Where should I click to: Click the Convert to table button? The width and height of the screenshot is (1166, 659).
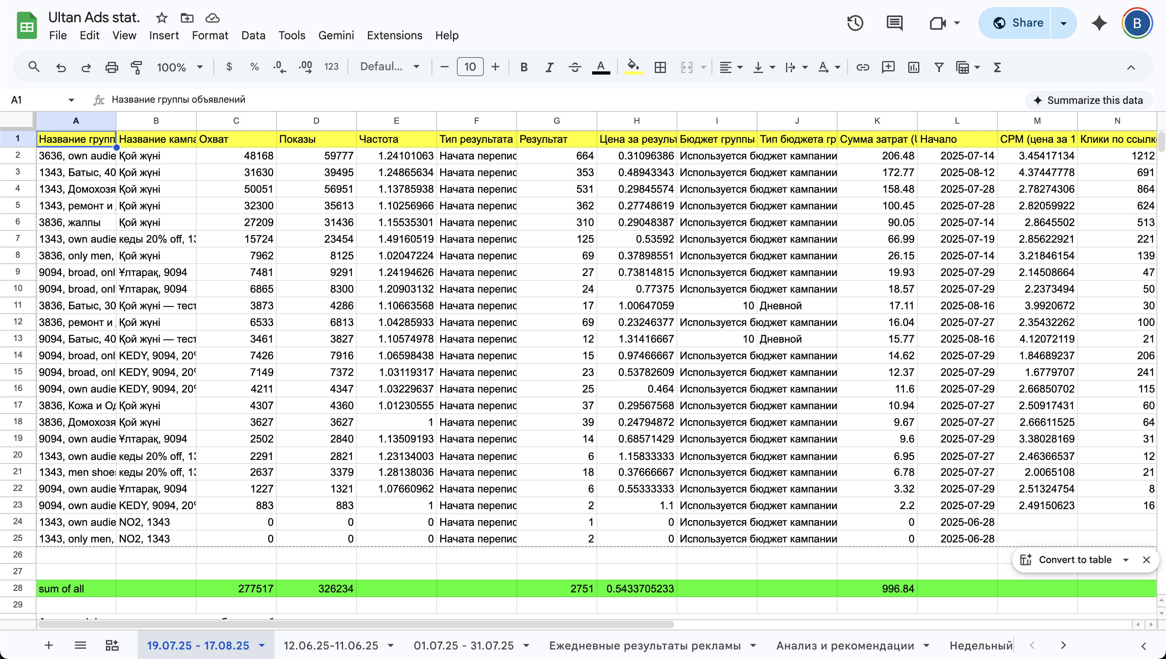tap(1074, 560)
